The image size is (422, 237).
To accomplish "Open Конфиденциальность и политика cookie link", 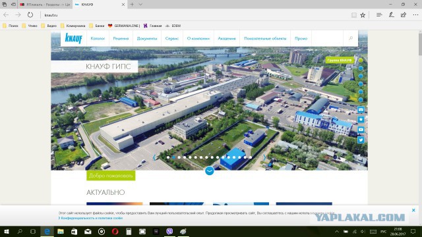I will point(92,218).
